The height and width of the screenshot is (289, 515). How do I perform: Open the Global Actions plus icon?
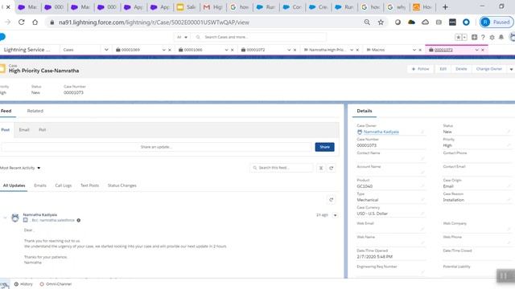tap(474, 38)
